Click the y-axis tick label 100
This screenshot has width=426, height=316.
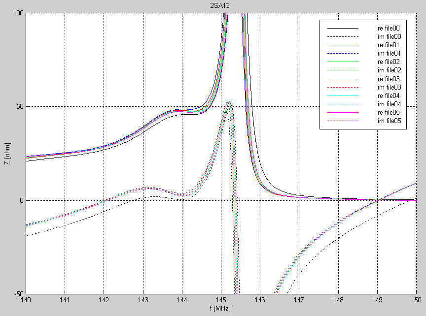pyautogui.click(x=18, y=13)
